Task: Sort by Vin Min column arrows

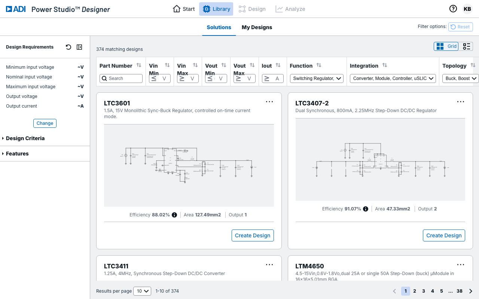Action: (x=167, y=65)
